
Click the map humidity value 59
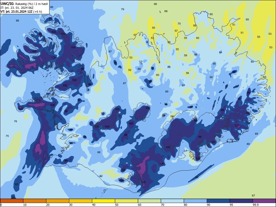(x=185, y=55)
